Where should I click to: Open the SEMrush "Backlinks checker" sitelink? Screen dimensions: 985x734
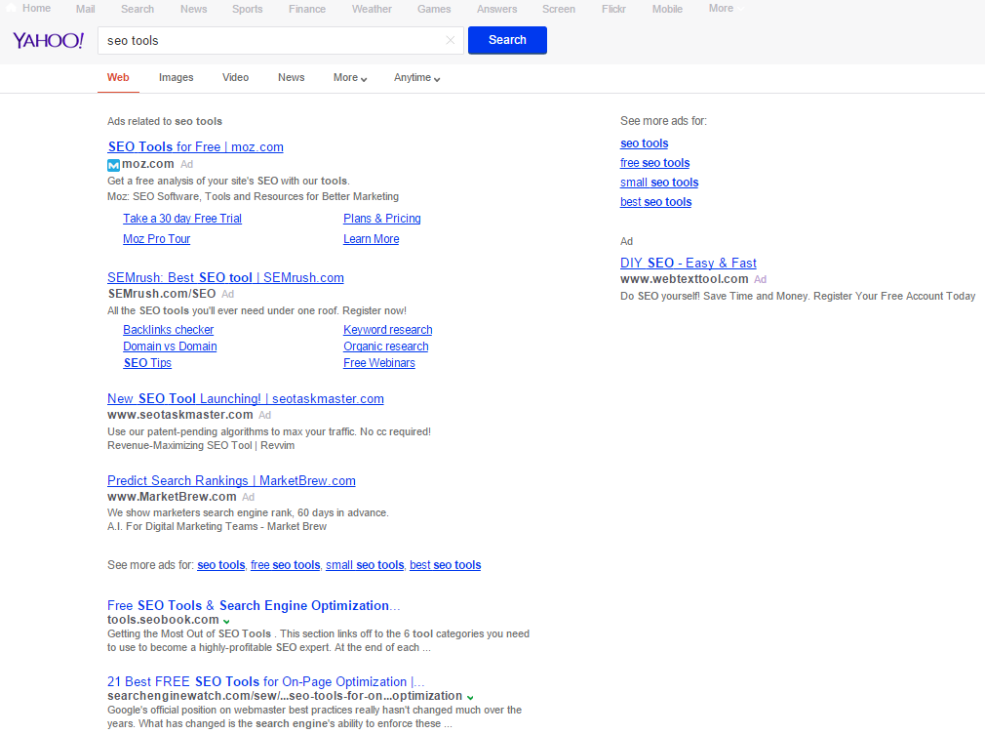(x=168, y=330)
